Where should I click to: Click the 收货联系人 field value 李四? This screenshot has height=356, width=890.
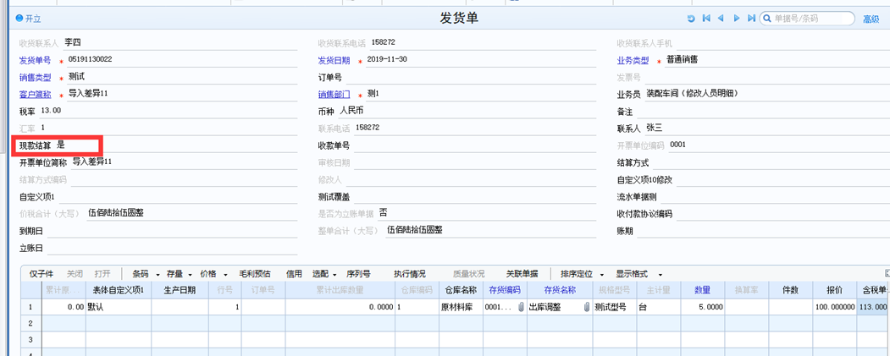[x=73, y=42]
